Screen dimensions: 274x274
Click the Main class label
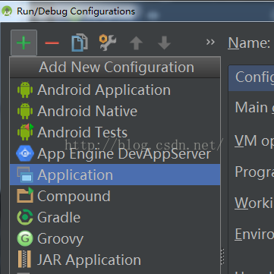pyautogui.click(x=254, y=108)
